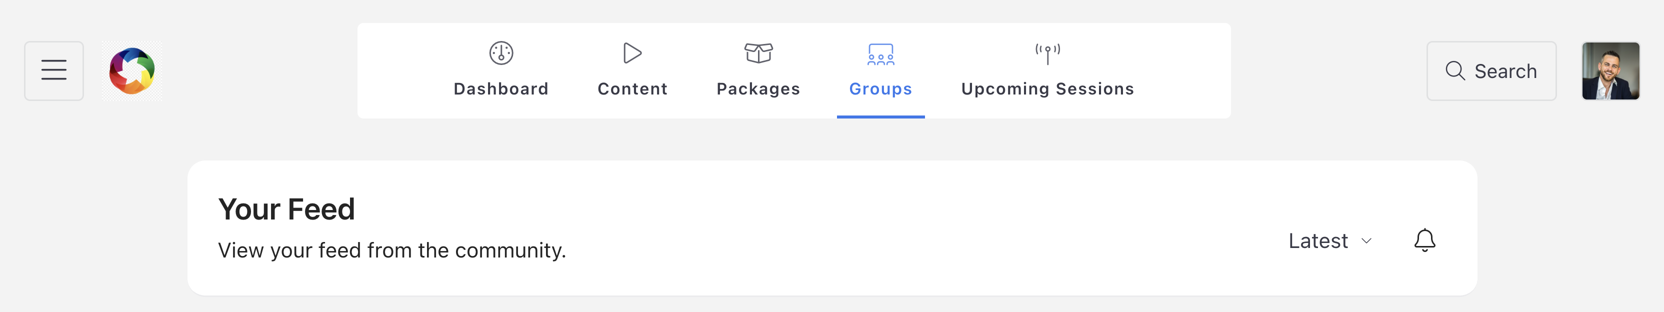Viewport: 1664px width, 312px height.
Task: Click the Groups people icon
Action: [x=880, y=54]
